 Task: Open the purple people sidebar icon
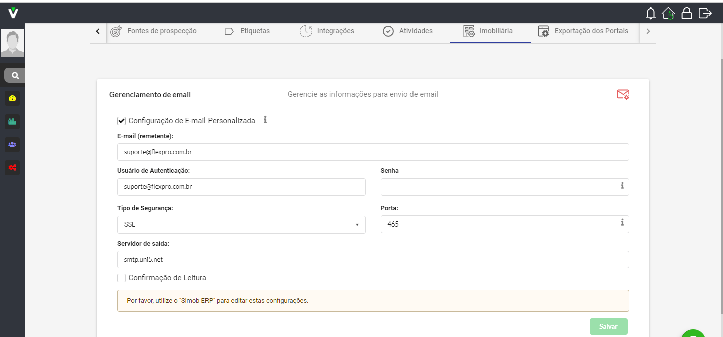click(13, 145)
